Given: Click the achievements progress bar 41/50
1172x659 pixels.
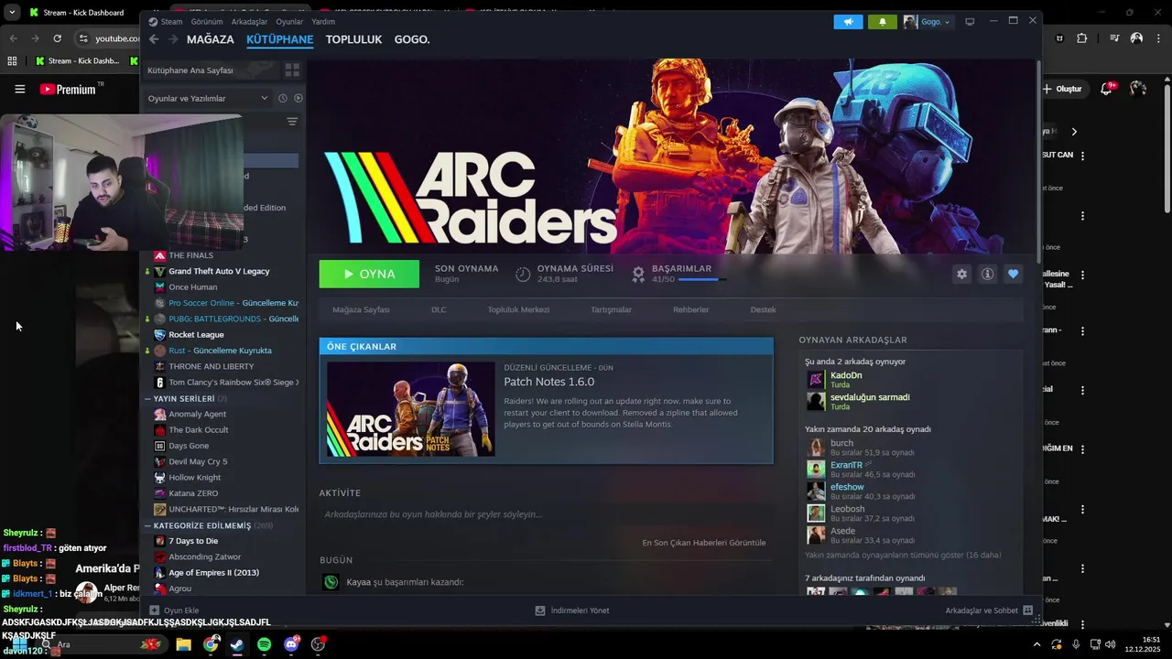Looking at the screenshot, I should (702, 279).
